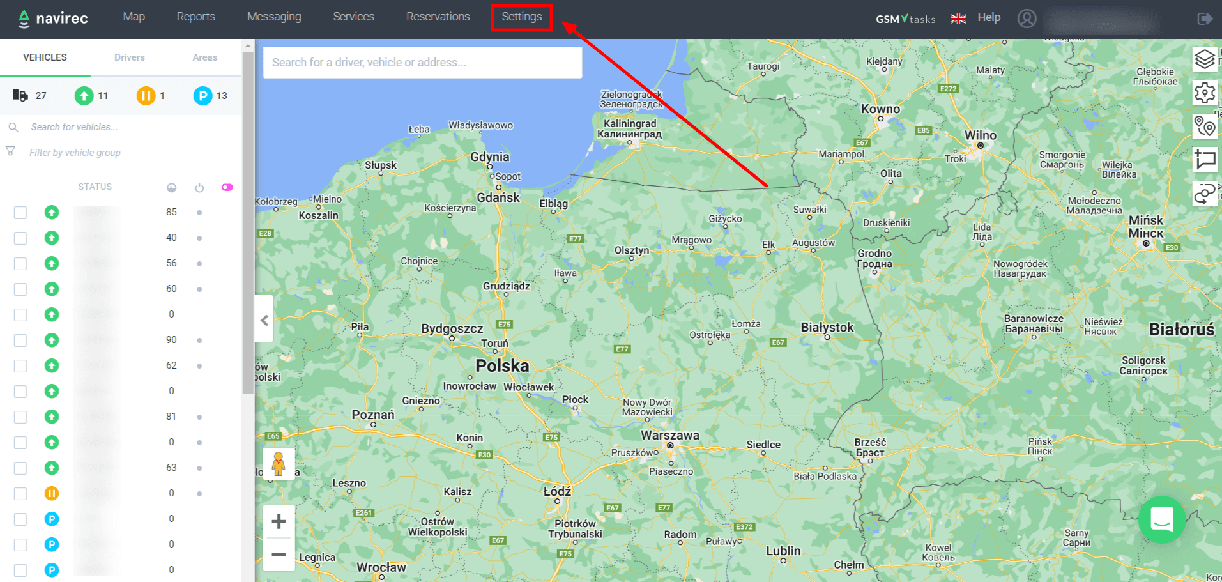Check the vehicle row with speed 81
The height and width of the screenshot is (582, 1222).
click(20, 417)
